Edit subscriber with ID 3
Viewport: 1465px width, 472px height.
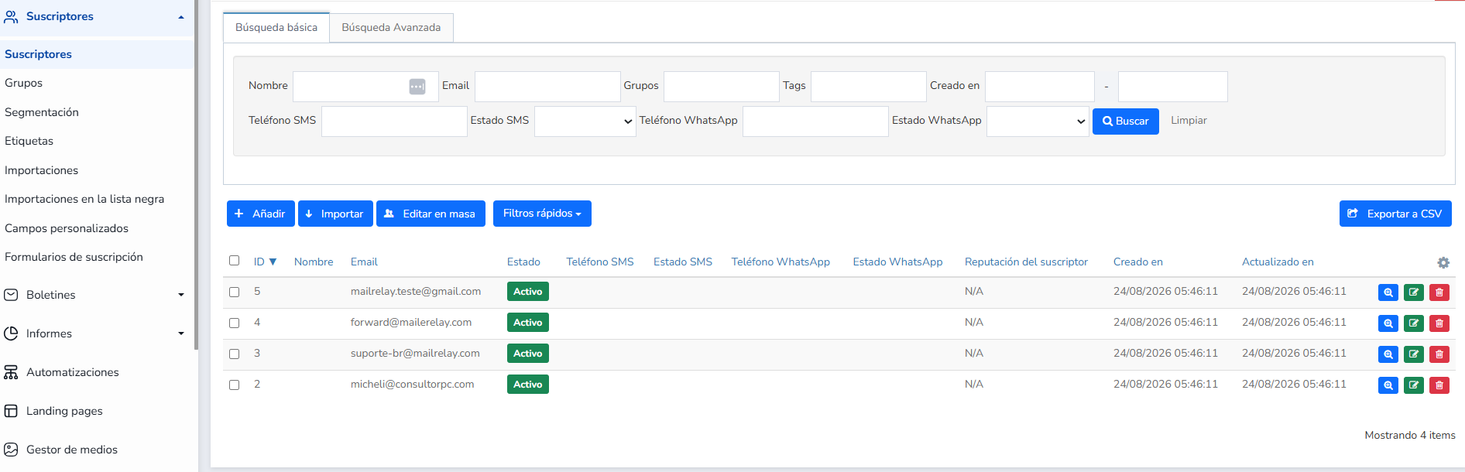click(1414, 354)
